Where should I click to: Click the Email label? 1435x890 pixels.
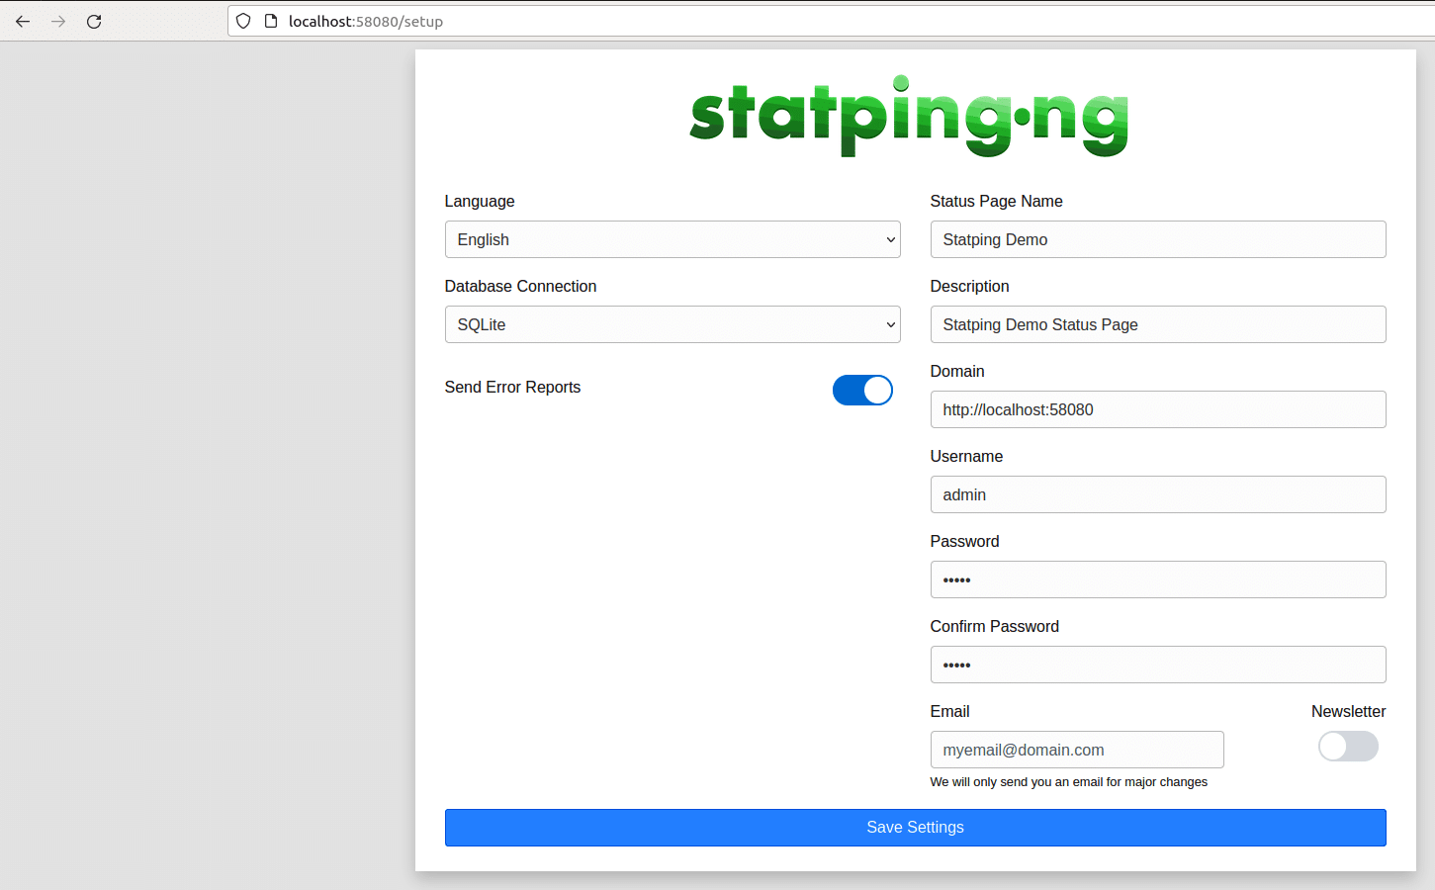(x=949, y=711)
